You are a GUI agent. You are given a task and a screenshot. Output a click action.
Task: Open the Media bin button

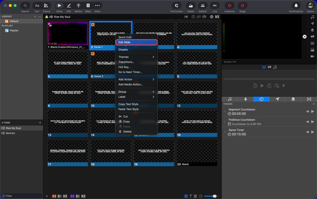pyautogui.click(x=191, y=6)
